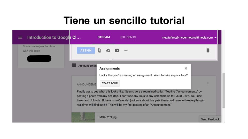Click the vertical scrollbar thumb
The width and height of the screenshot is (248, 139).
point(223,90)
